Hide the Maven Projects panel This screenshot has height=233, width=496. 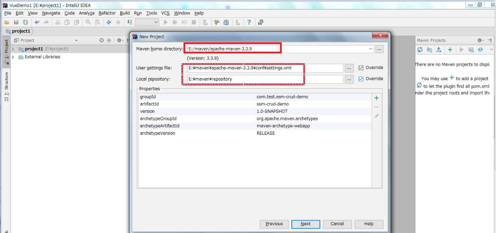pyautogui.click(x=490, y=40)
